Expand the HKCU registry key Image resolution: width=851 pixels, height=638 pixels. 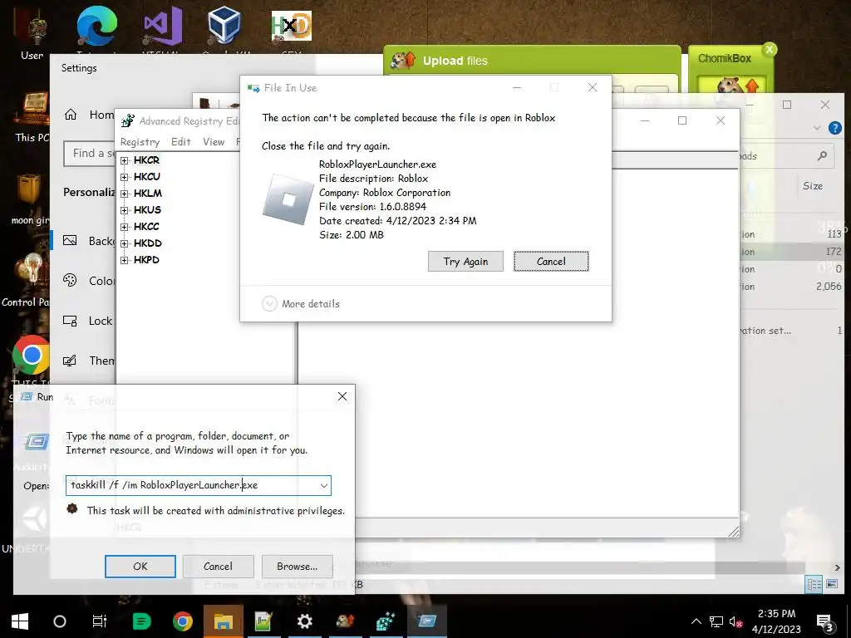125,177
